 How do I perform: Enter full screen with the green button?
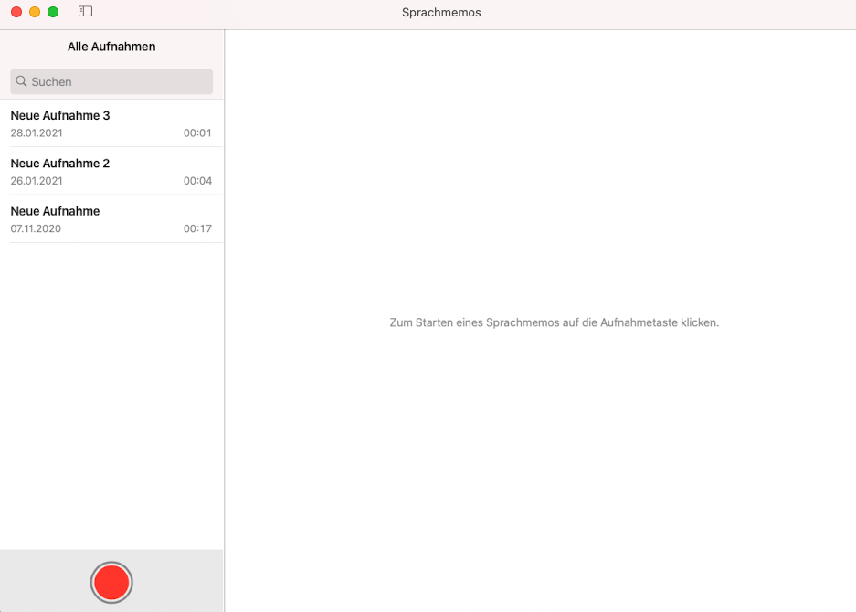tap(53, 12)
